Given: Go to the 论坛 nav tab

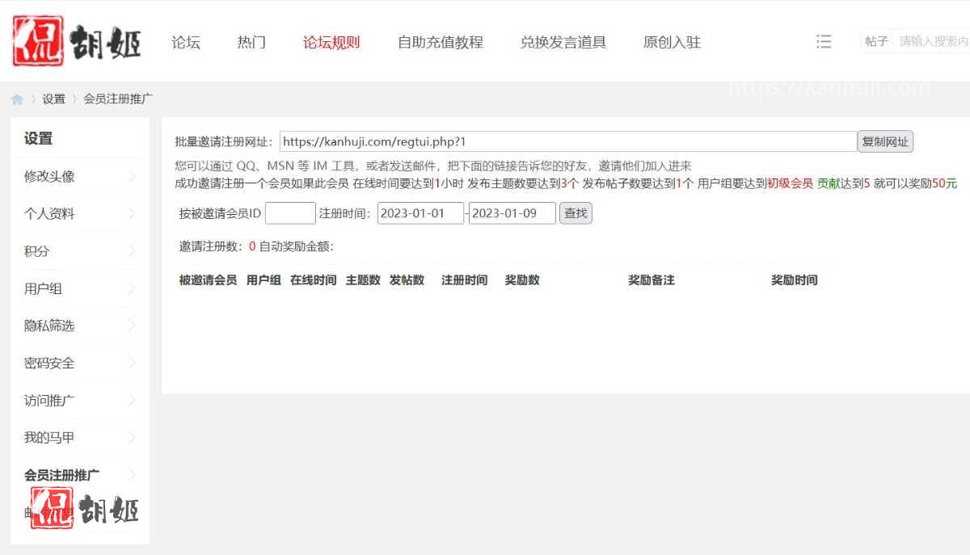Looking at the screenshot, I should (x=186, y=42).
